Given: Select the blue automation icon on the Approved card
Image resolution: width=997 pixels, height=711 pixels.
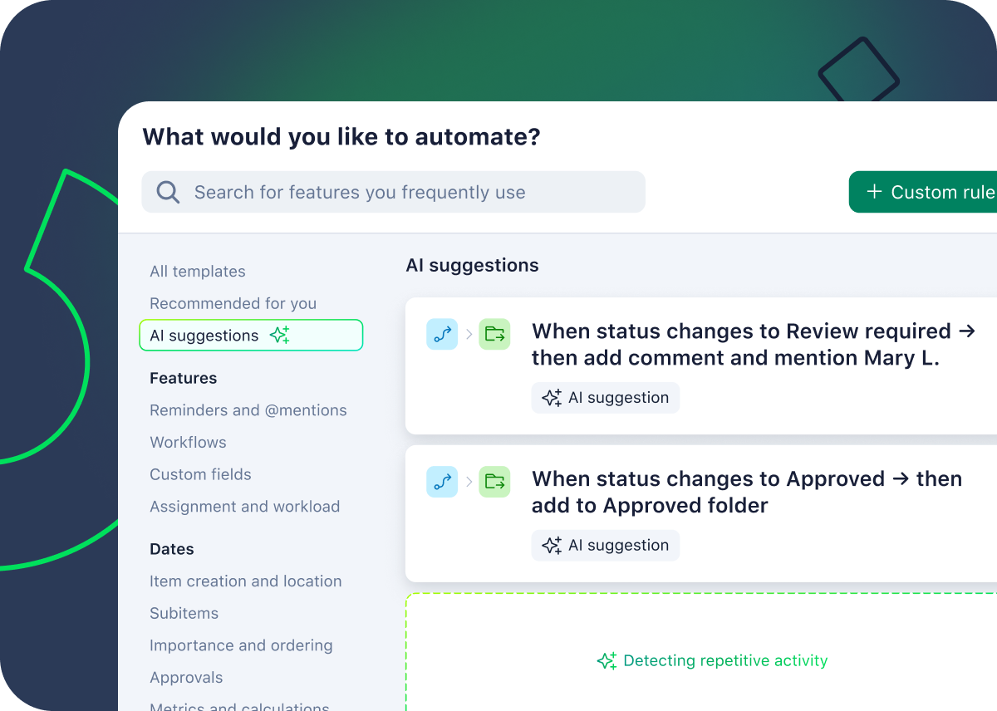Looking at the screenshot, I should click(x=442, y=482).
